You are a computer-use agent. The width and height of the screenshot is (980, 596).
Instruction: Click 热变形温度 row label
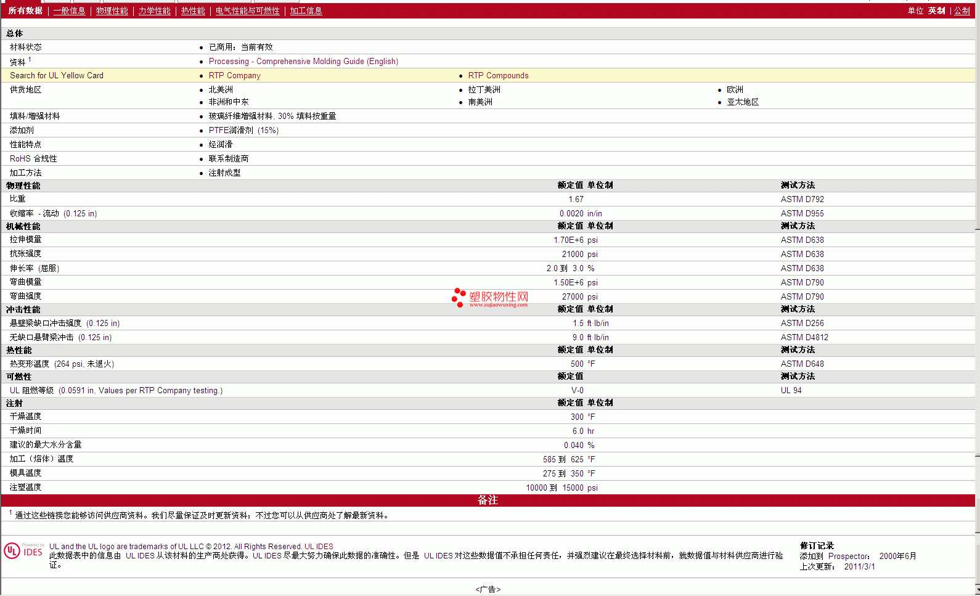(62, 364)
